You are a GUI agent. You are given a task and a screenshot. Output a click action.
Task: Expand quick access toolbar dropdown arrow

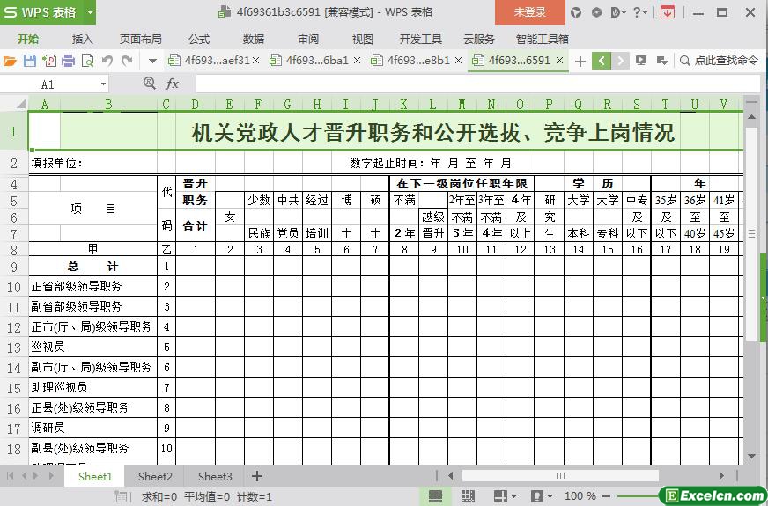click(153, 62)
